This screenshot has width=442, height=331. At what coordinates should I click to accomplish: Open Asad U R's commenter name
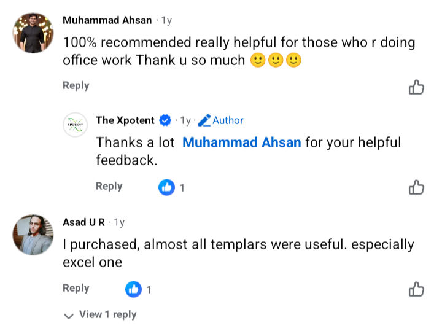click(83, 222)
